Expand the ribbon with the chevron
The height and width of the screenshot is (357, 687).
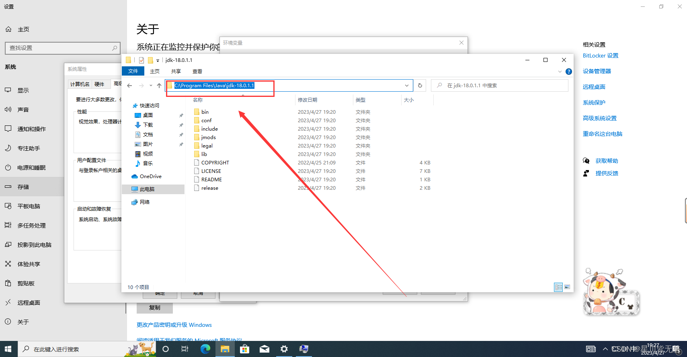(x=560, y=72)
